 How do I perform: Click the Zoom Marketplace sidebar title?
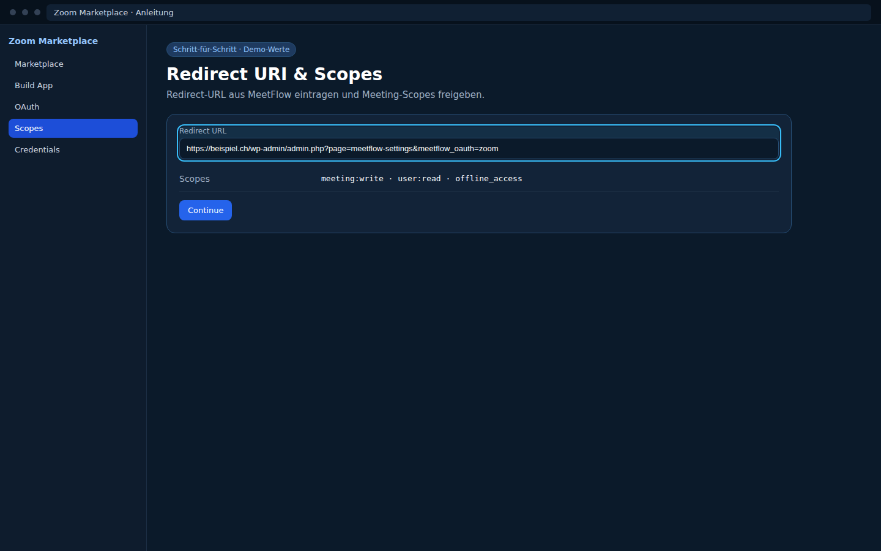click(53, 41)
